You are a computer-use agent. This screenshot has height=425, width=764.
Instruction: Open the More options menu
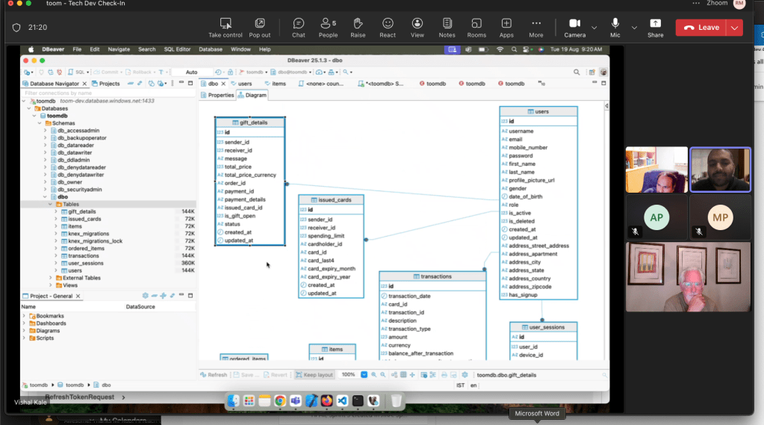pos(536,28)
